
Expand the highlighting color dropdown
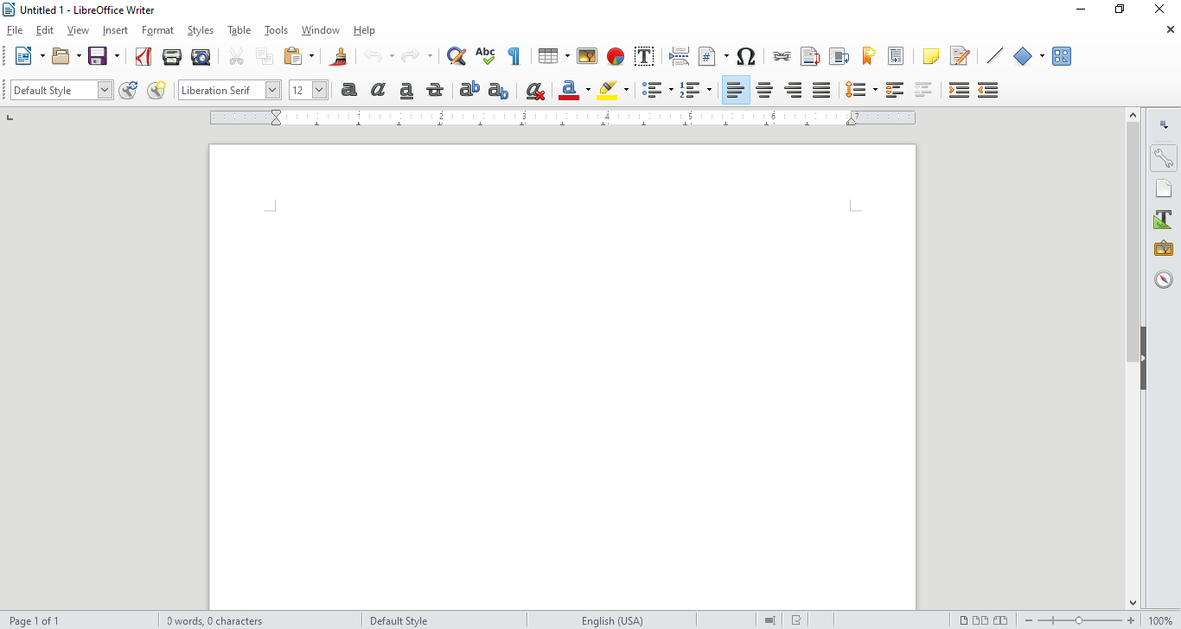point(624,90)
